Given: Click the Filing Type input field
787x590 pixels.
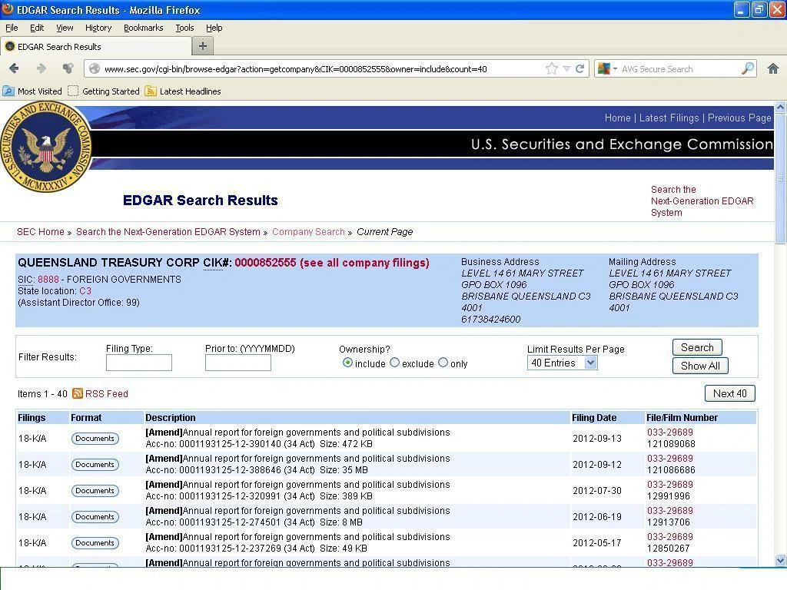Looking at the screenshot, I should click(139, 363).
